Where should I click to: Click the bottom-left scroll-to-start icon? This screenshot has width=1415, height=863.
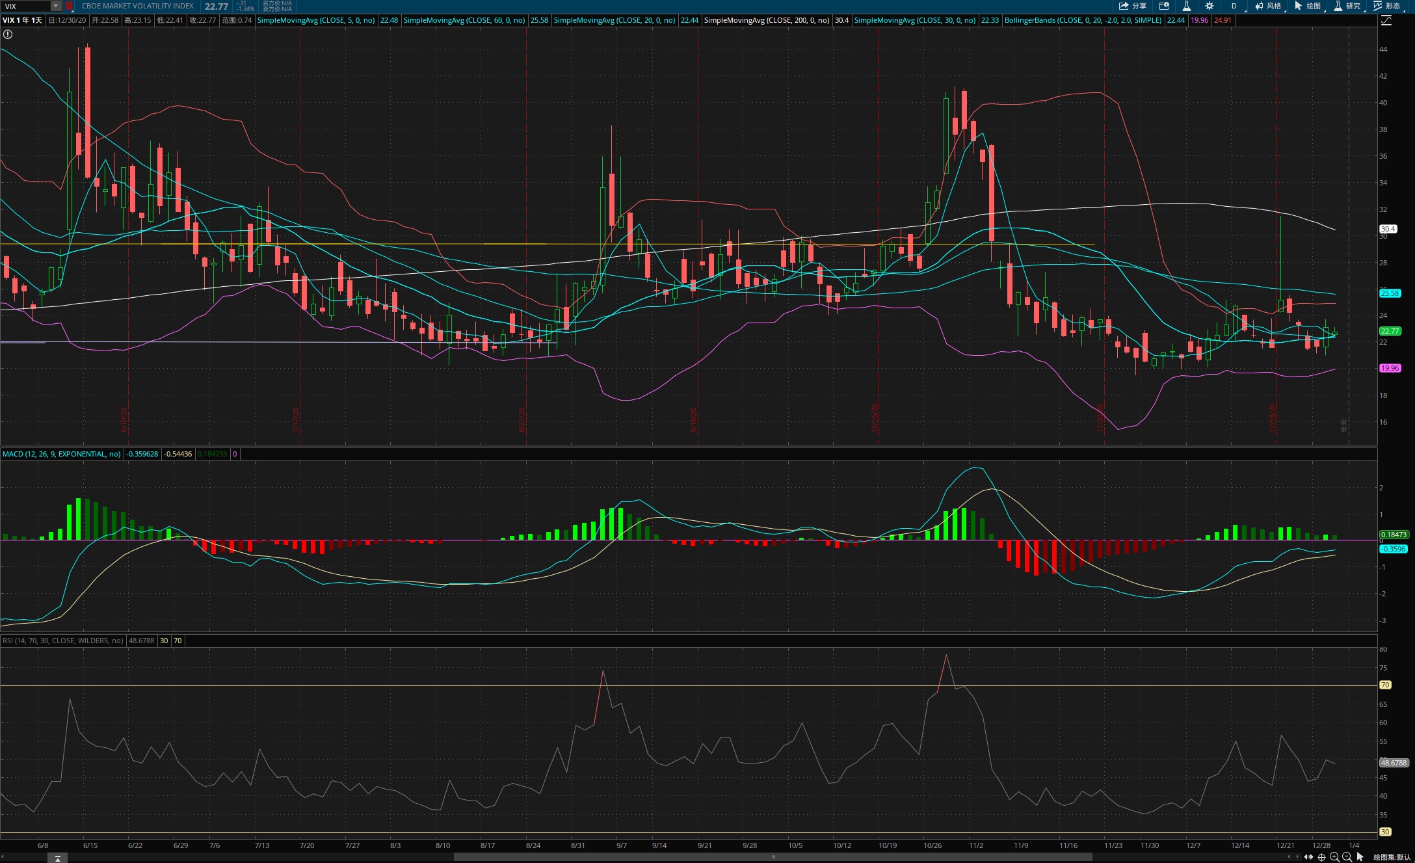57,858
